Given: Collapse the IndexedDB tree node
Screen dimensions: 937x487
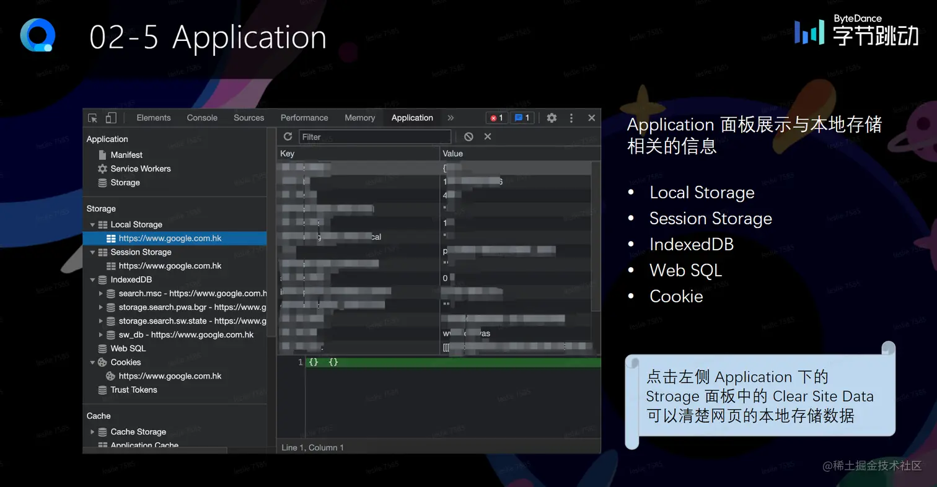Looking at the screenshot, I should tap(93, 279).
